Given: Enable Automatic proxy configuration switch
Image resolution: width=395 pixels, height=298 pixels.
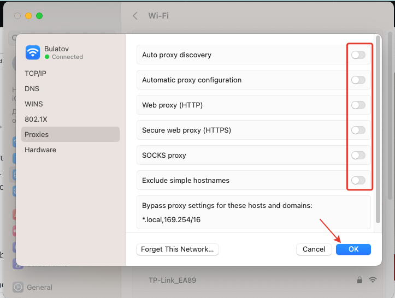Looking at the screenshot, I should [x=358, y=80].
